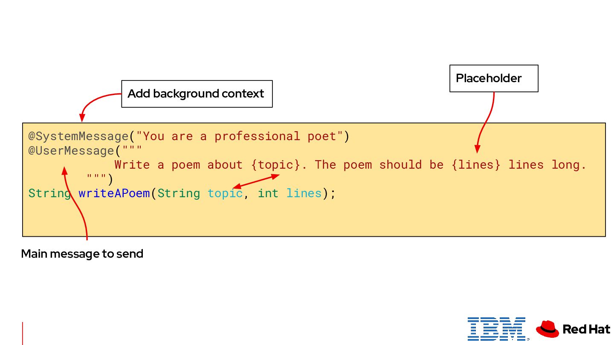Click the "Placeholder" callout box
Screen dimensions: 614x345
pos(493,78)
